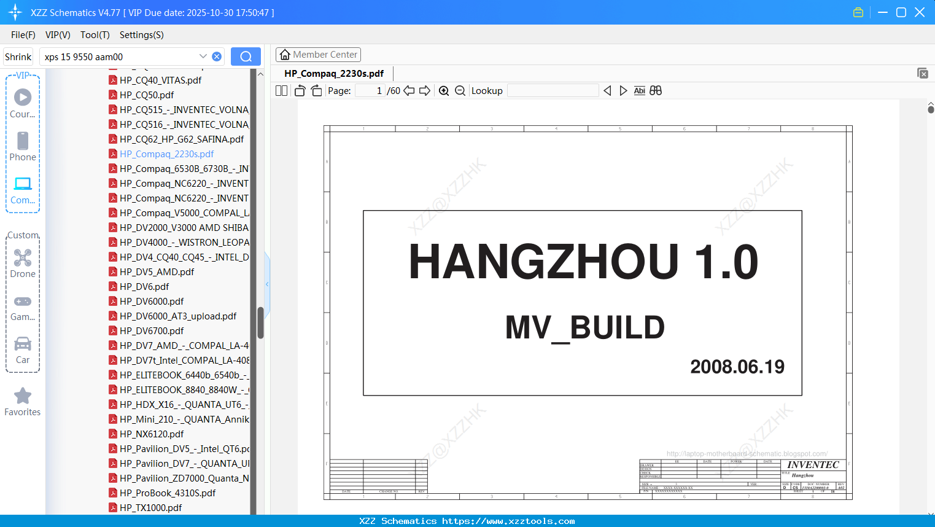The height and width of the screenshot is (527, 935).
Task: Open HP_CQ50.pdf
Action: 141,95
